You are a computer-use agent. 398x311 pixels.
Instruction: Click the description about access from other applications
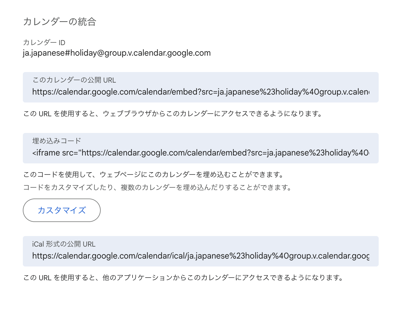[x=183, y=278]
